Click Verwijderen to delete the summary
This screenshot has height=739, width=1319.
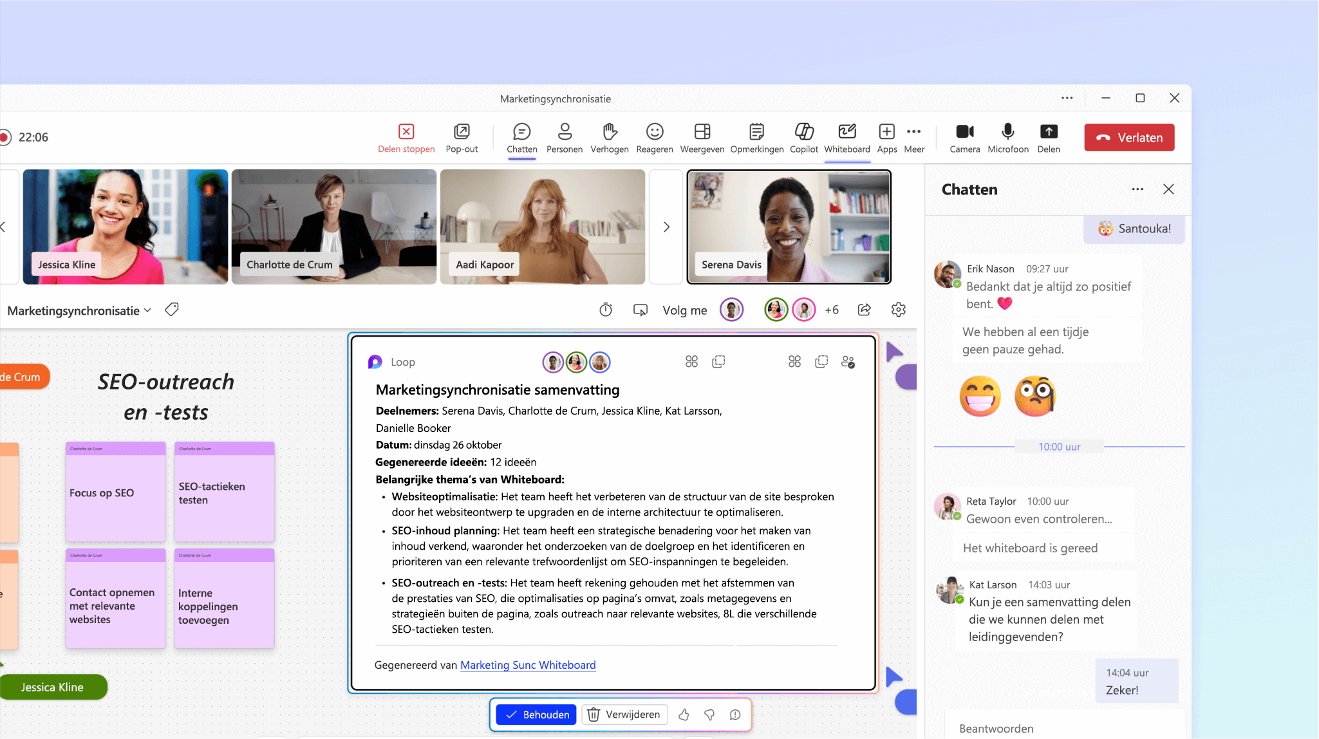click(x=623, y=715)
